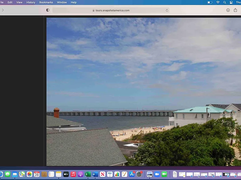Switch to Preview in the Dock
241x180 pixels.
click(x=150, y=174)
